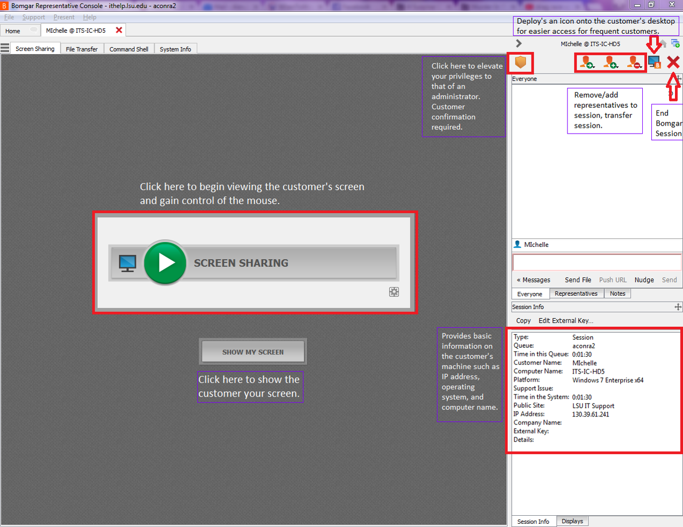Screen dimensions: 683x527
Task: Click the chat bubble icon on Home tab
Action: (x=33, y=30)
